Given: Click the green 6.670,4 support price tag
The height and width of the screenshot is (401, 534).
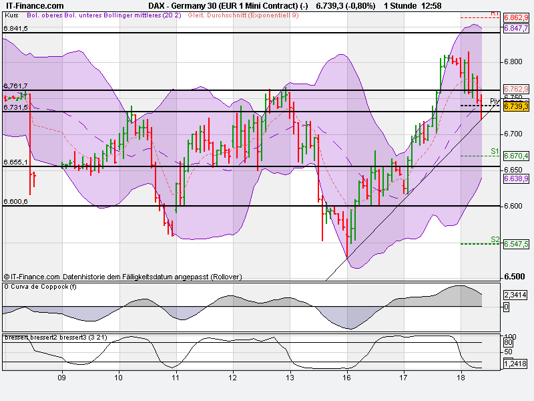Looking at the screenshot, I should [x=516, y=156].
